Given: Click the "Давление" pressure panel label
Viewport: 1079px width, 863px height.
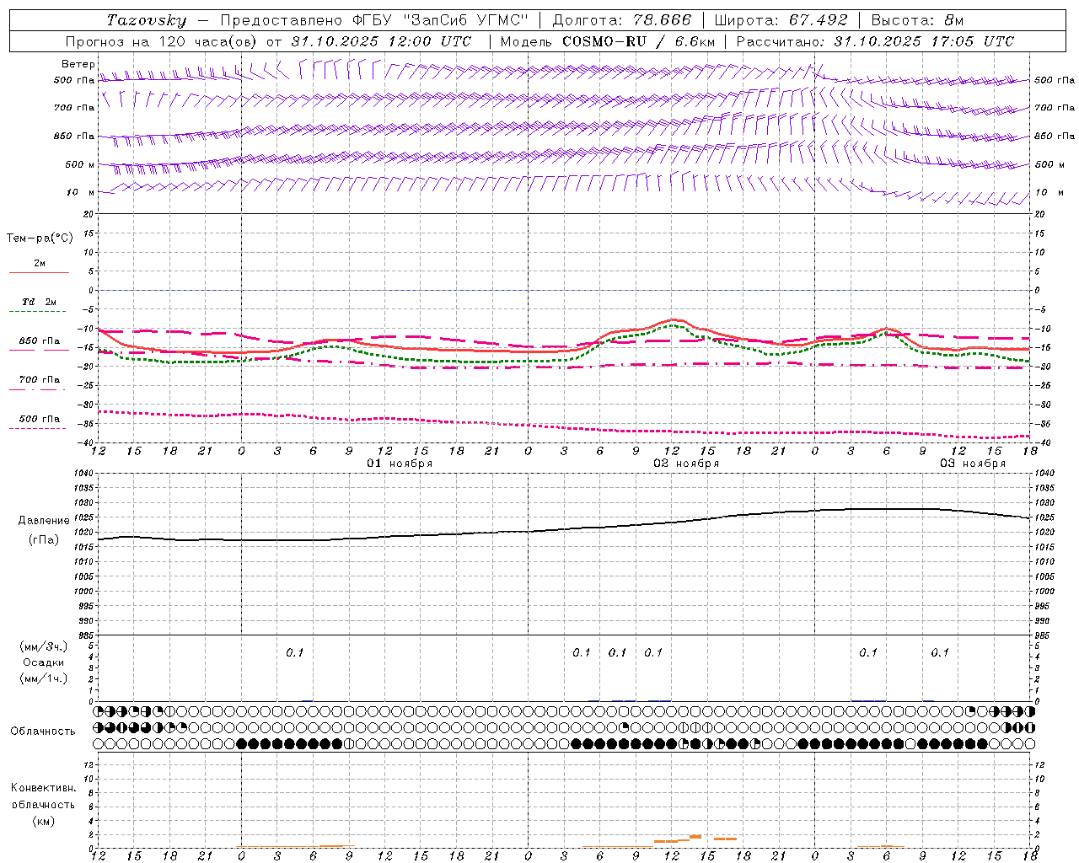Looking at the screenshot, I should (43, 521).
